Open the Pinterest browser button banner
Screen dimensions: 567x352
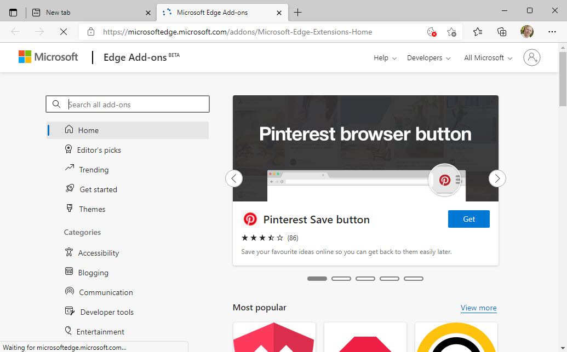[x=365, y=148]
